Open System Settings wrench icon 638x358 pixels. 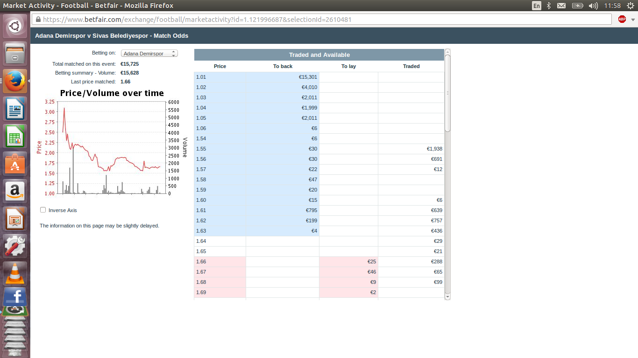(x=15, y=246)
